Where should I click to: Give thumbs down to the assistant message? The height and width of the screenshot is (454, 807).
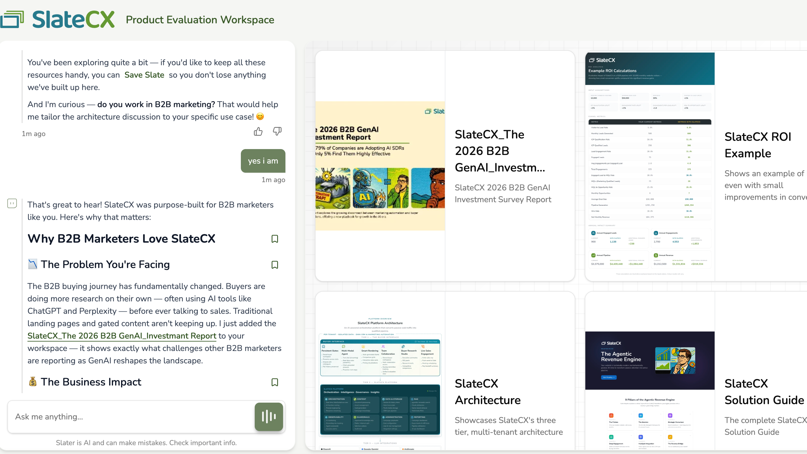[x=277, y=131]
